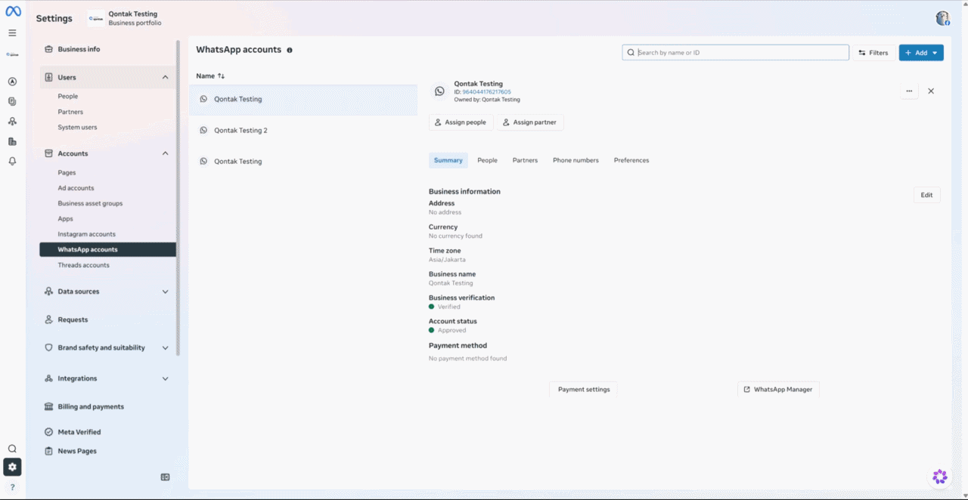Click the settings sidebar vertical scrollbar
The height and width of the screenshot is (500, 968).
(x=178, y=198)
